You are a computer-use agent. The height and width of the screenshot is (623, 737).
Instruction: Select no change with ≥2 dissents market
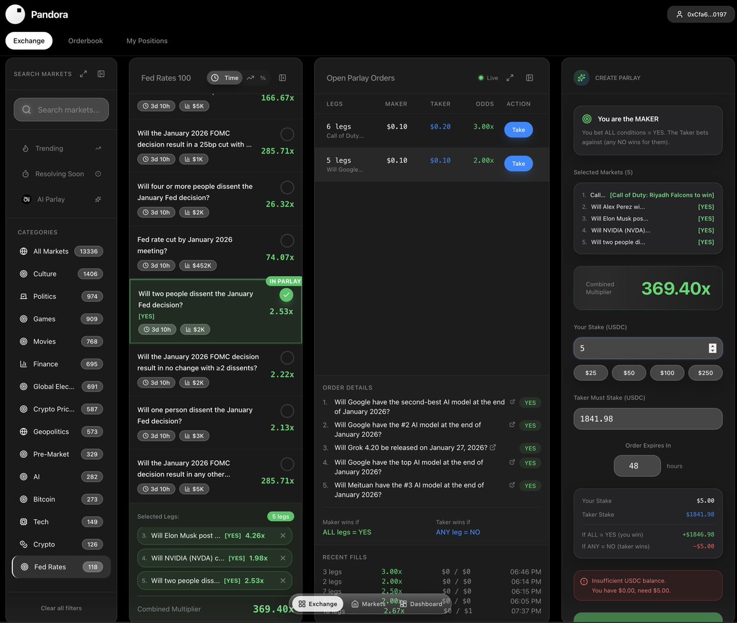287,357
